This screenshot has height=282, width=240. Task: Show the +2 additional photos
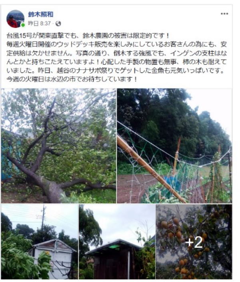194,242
